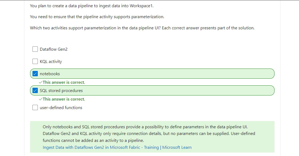Click the sentence about ingesting data into Workspace1
This screenshot has height=156, width=299.
click(x=92, y=6)
